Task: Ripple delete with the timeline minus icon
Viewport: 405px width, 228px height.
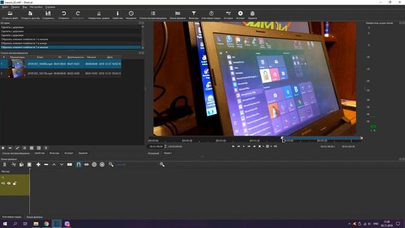Action: [x=46, y=165]
